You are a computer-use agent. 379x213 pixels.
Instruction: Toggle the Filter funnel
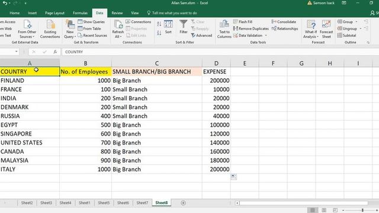click(x=184, y=27)
